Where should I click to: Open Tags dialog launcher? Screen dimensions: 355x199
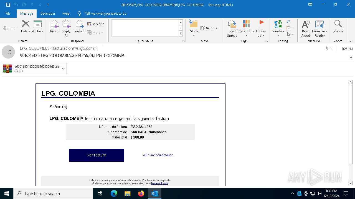267,41
